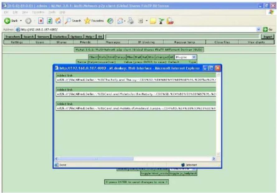
Task: Click the IE Back arrow icon
Action: tap(7, 21)
